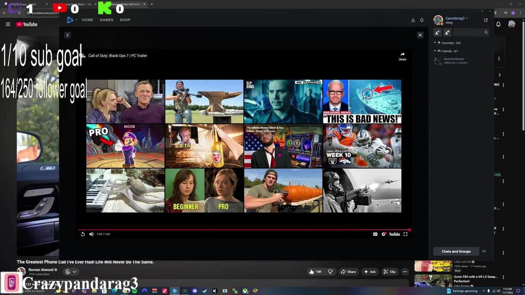Close the trailer viewer with X
Screen dimensions: 525x295
click(420, 35)
